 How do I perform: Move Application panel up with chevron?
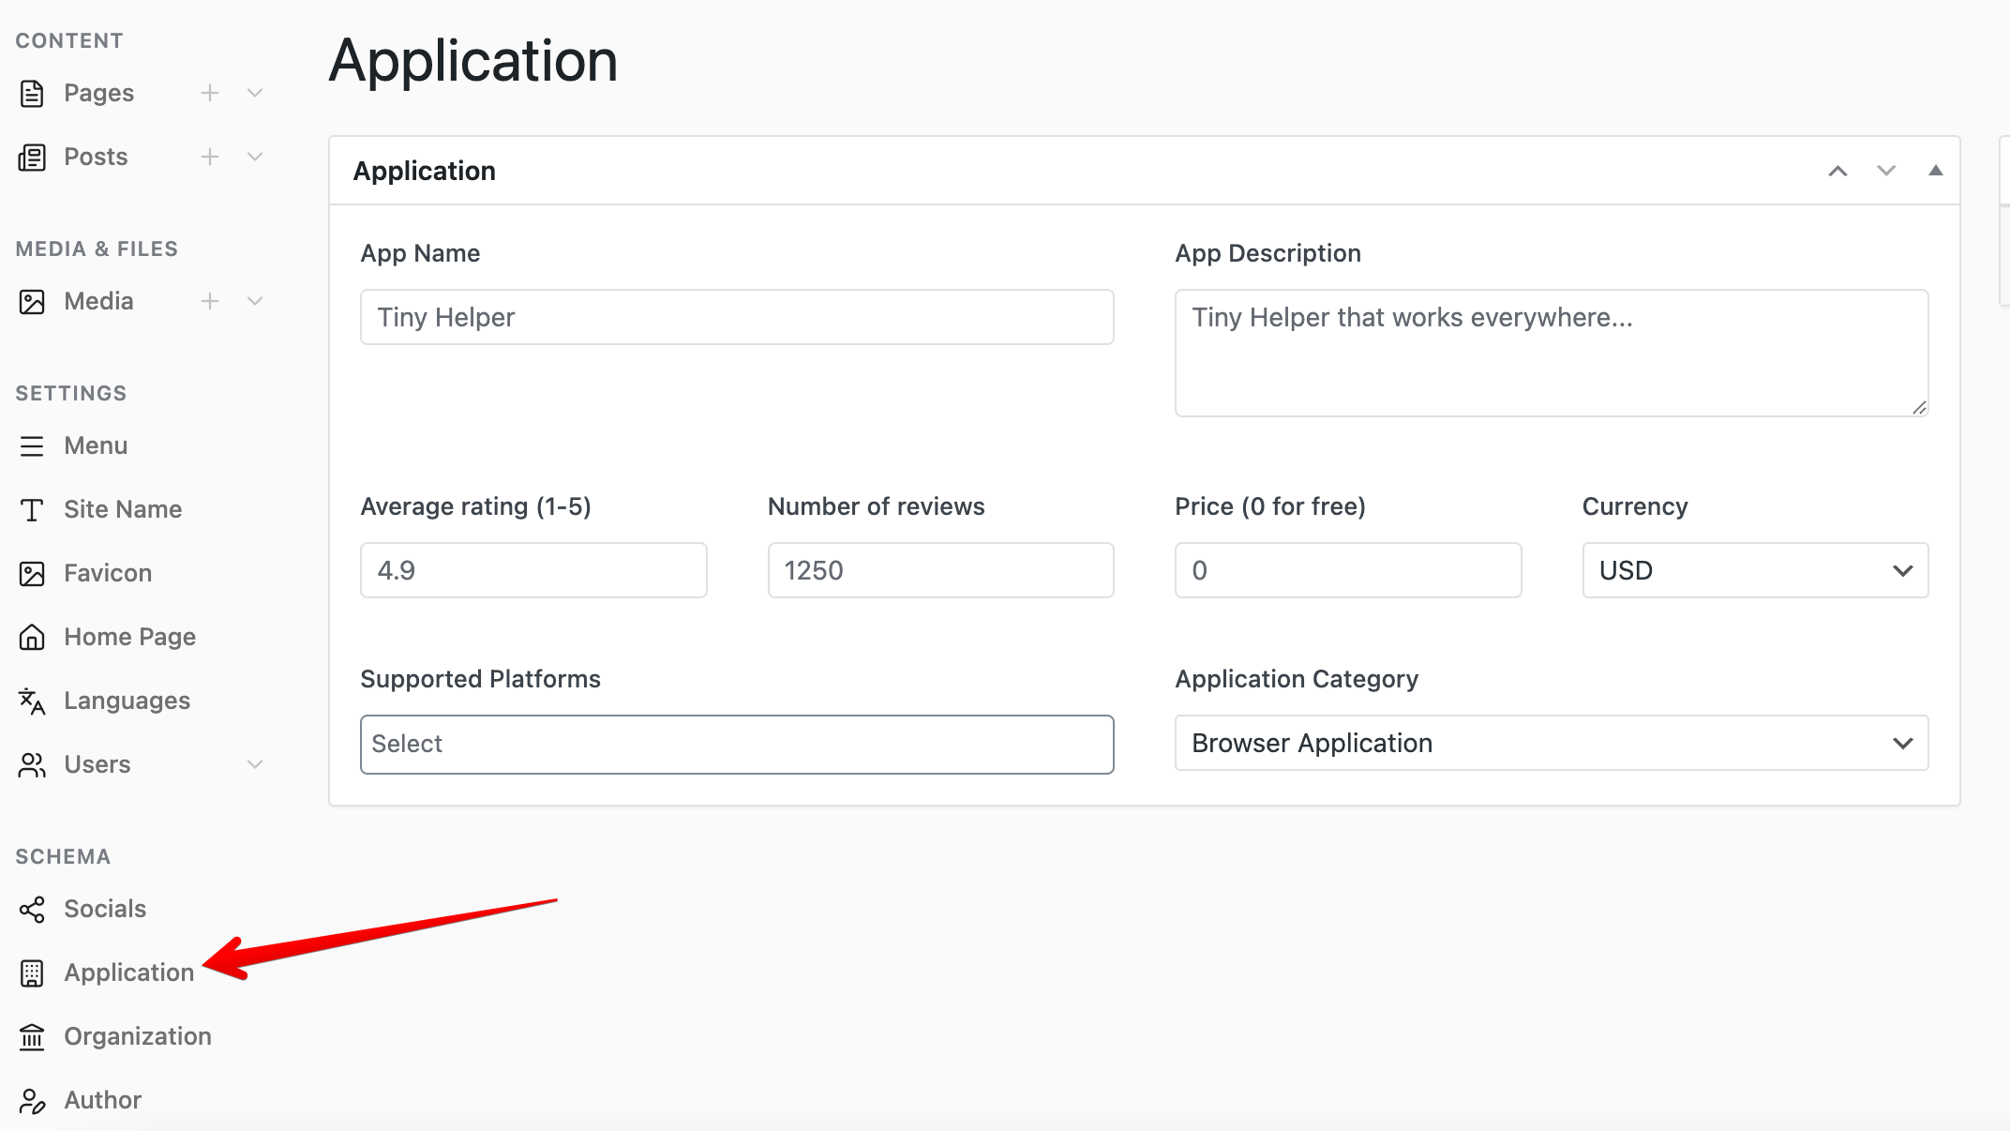click(1837, 171)
